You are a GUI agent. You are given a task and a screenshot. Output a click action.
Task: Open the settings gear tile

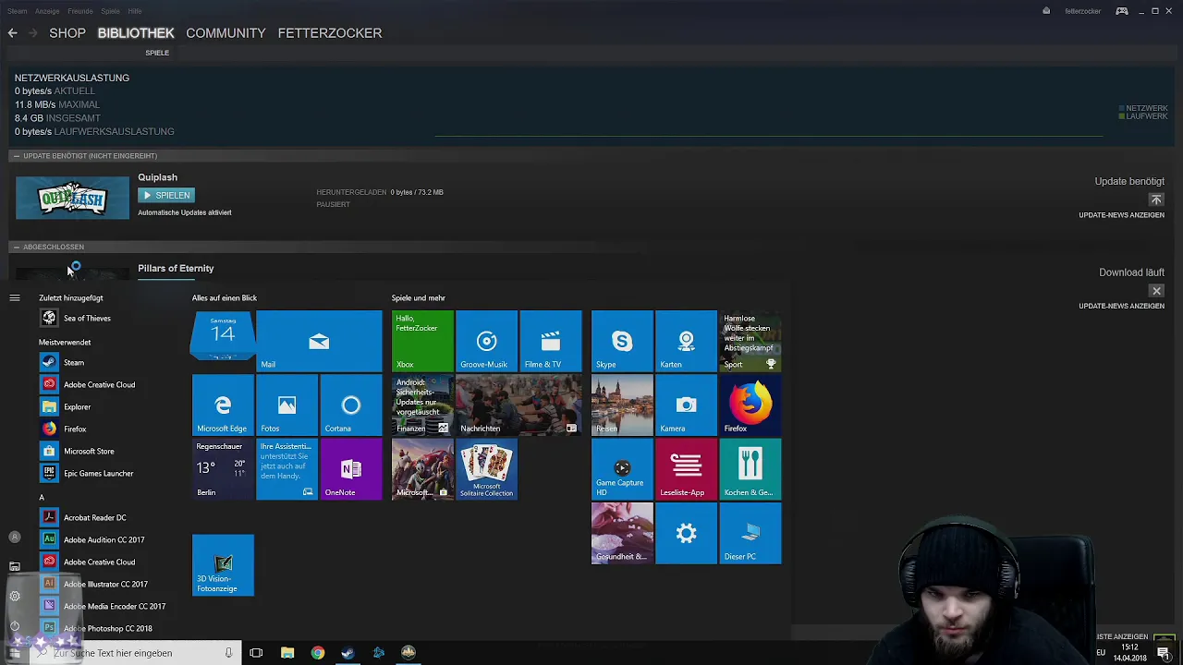[686, 533]
